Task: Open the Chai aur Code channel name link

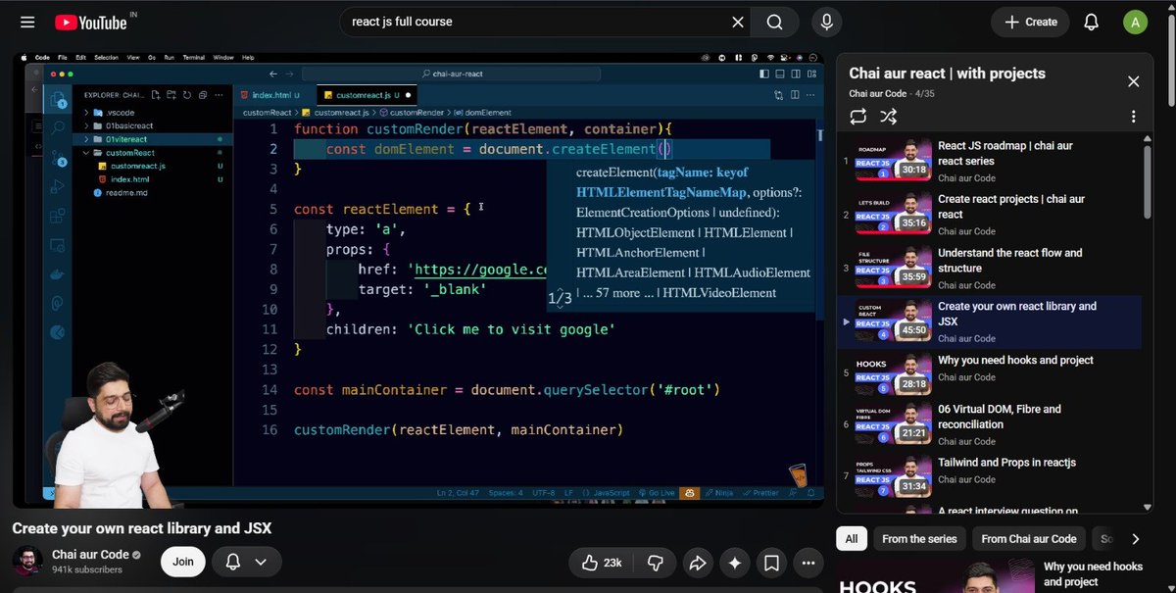Action: pyautogui.click(x=91, y=555)
